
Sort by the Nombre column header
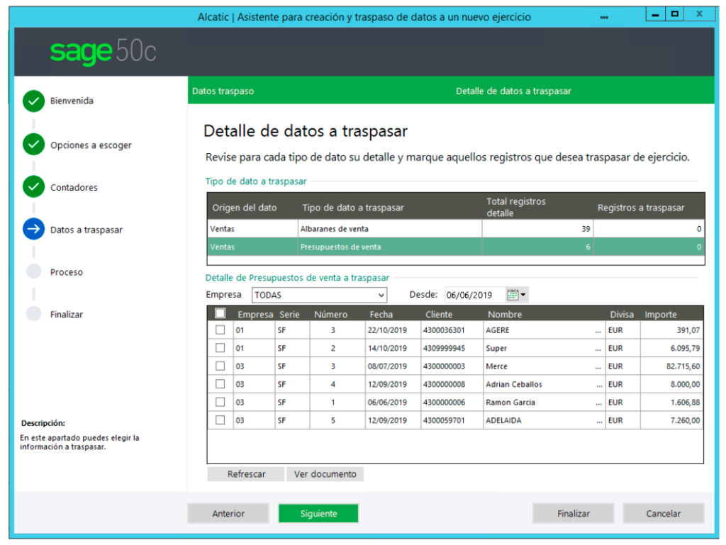[x=505, y=315]
